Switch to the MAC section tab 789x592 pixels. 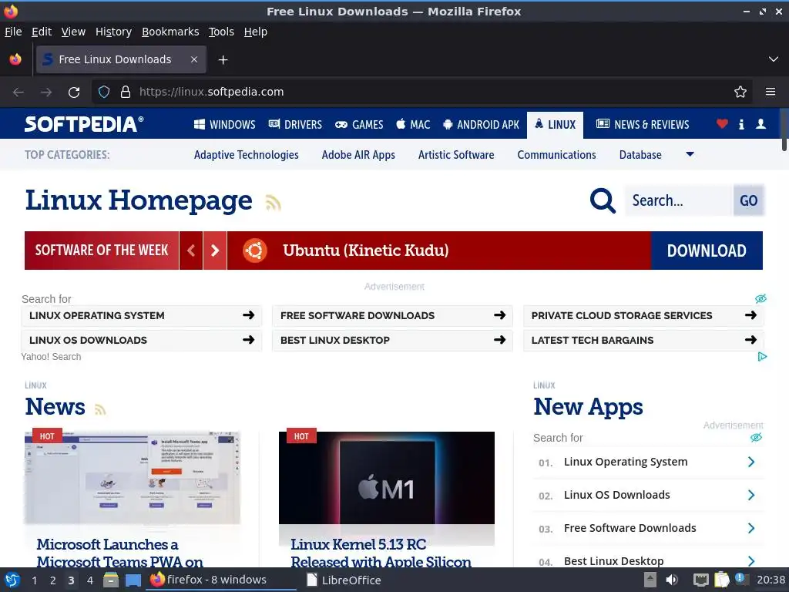click(413, 124)
